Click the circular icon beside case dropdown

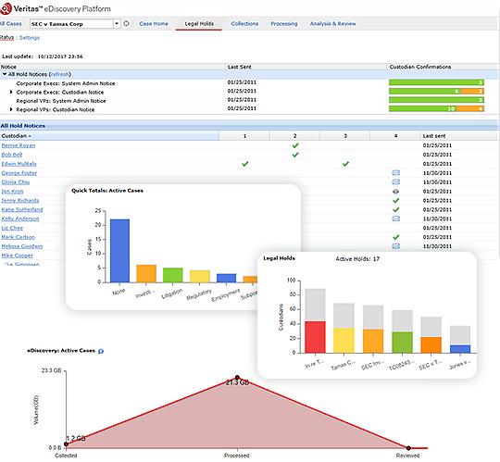[126, 23]
